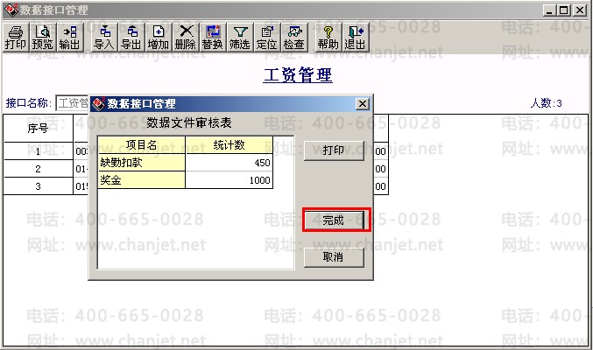The image size is (593, 350).
Task: Confirm with the 完成 button
Action: 334,220
